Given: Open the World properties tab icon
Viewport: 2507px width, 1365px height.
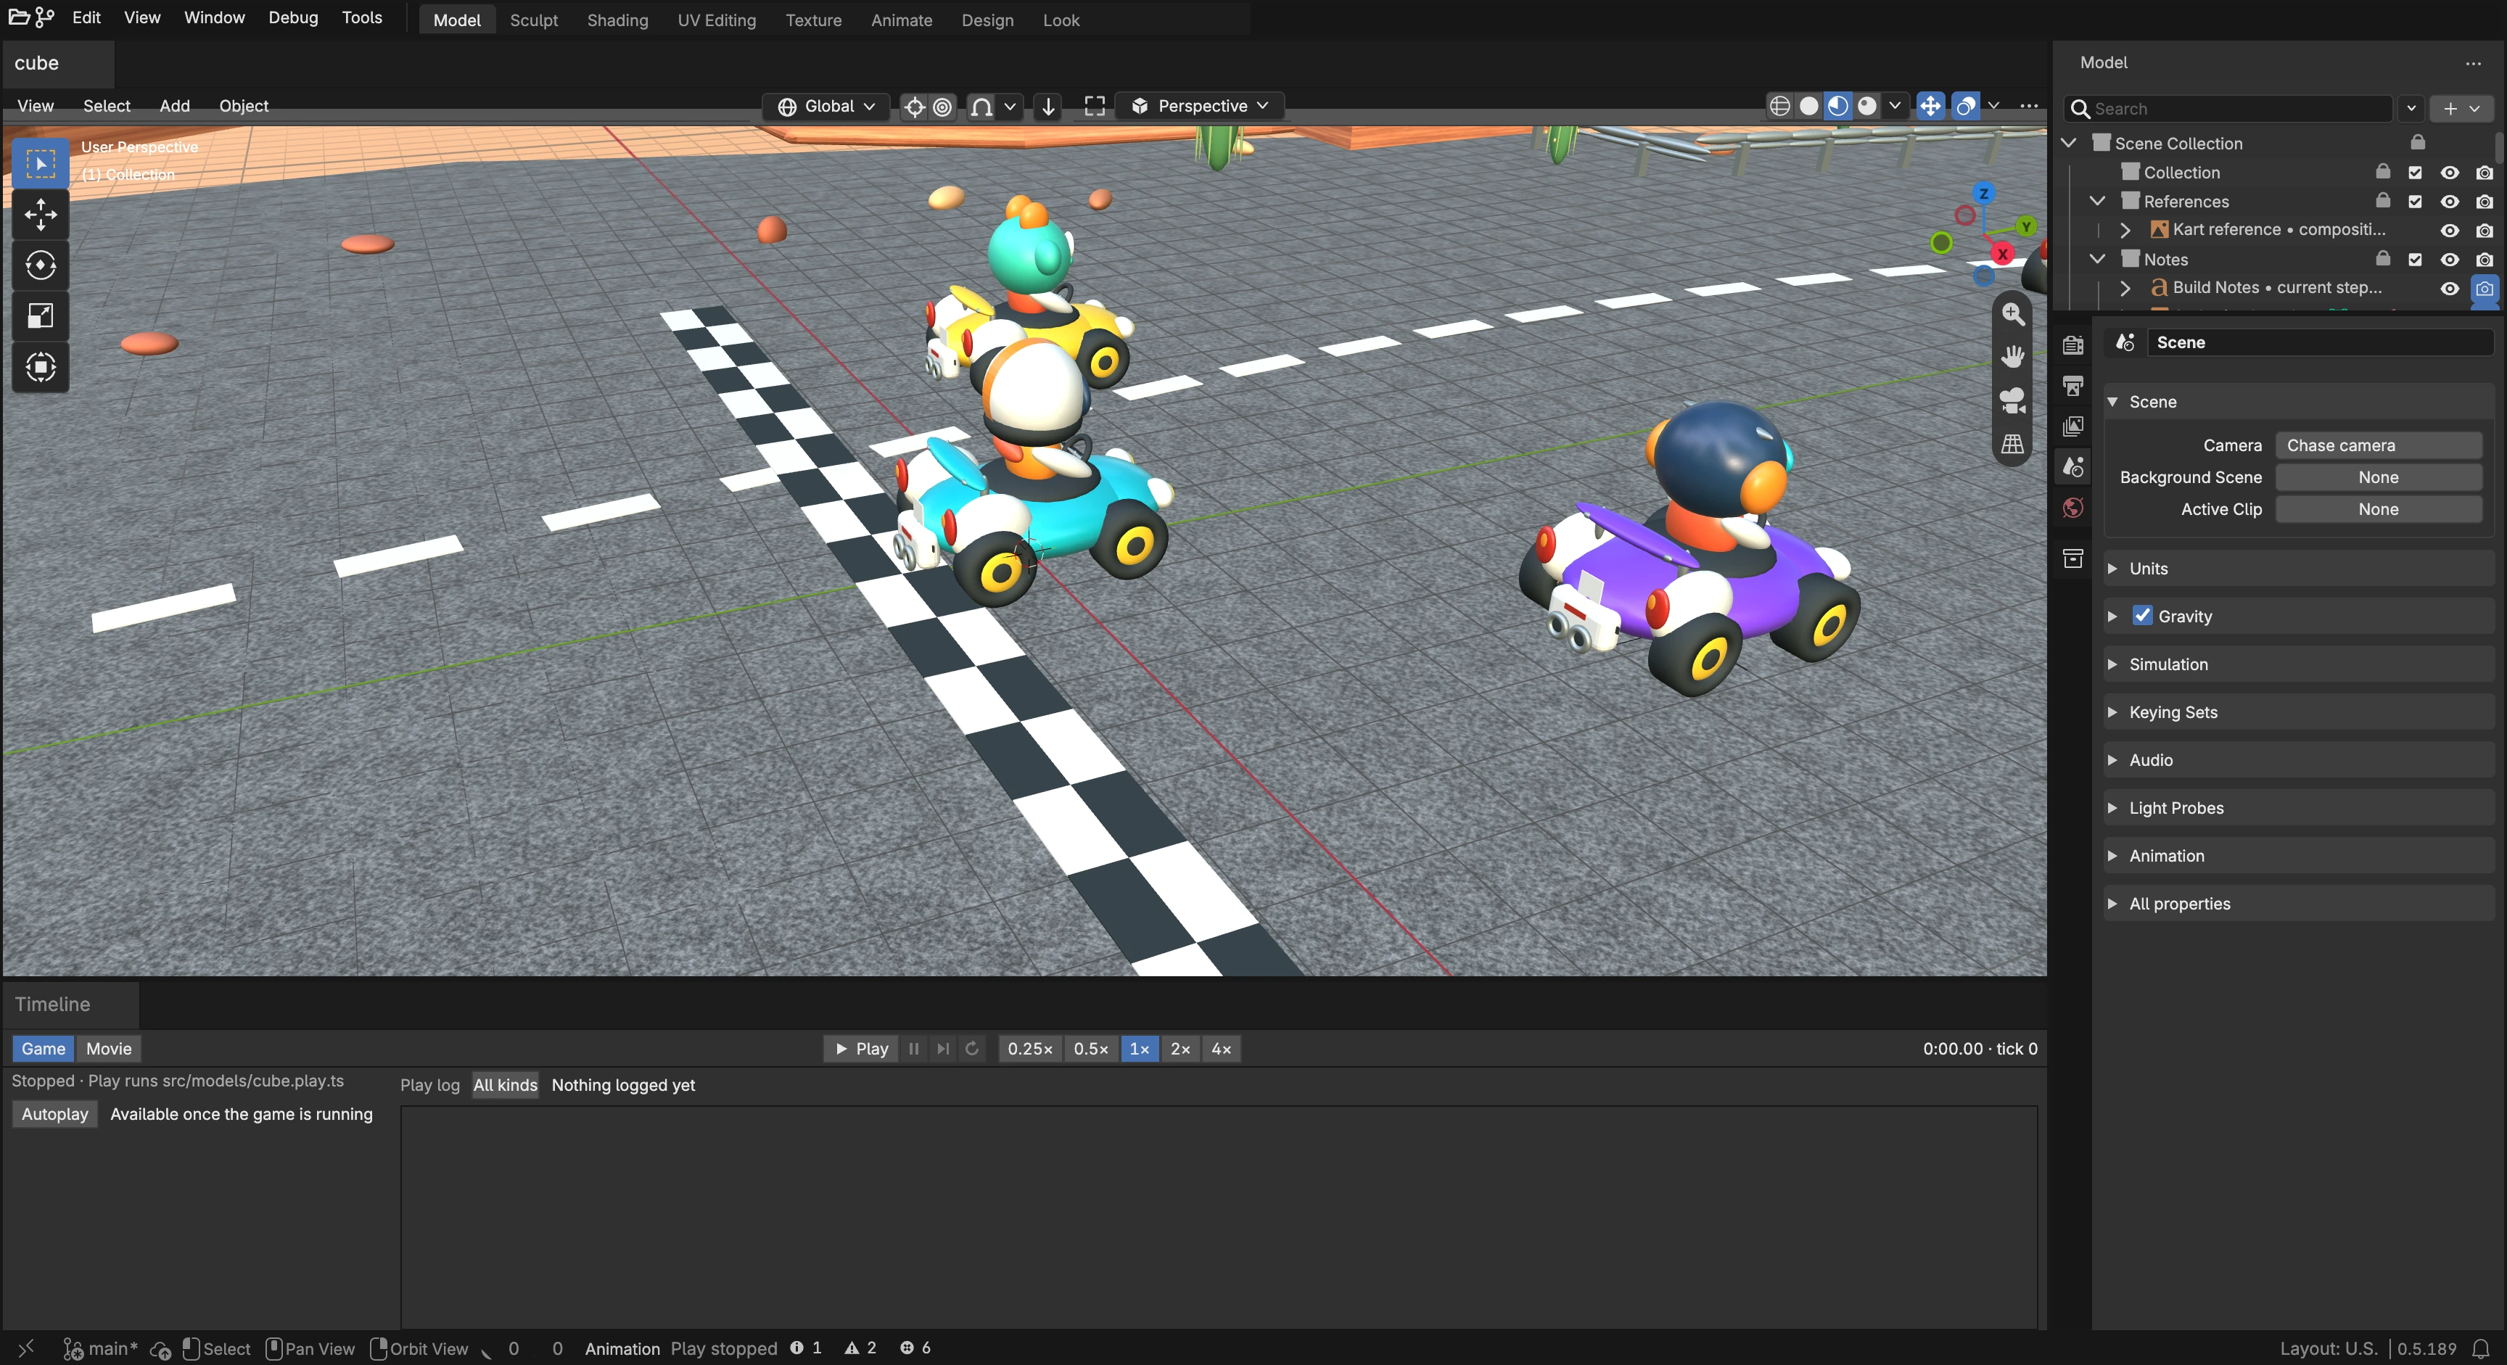Looking at the screenshot, I should [2073, 508].
